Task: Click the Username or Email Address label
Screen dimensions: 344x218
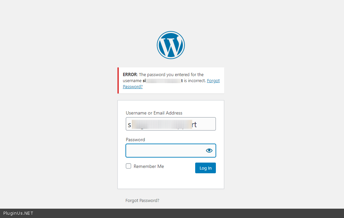Action: [154, 113]
